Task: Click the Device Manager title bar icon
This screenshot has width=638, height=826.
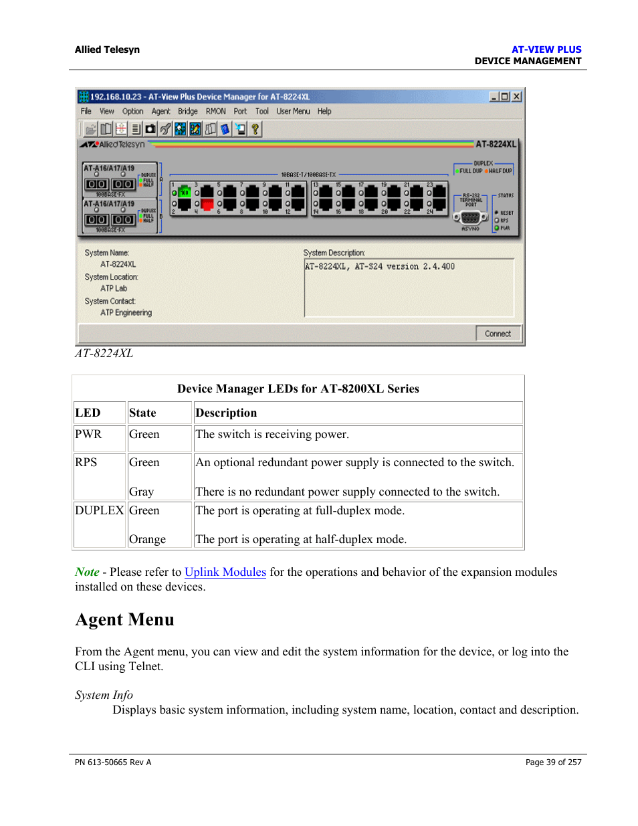Action: 84,96
